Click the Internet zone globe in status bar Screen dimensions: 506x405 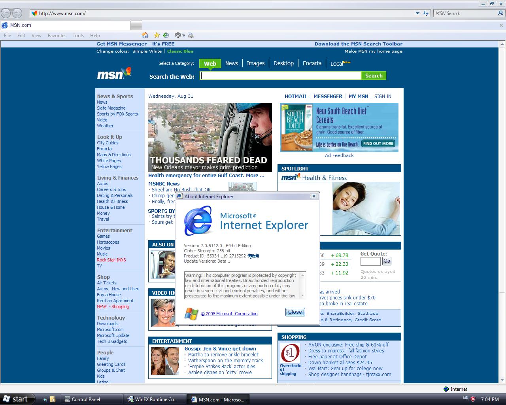coord(446,389)
